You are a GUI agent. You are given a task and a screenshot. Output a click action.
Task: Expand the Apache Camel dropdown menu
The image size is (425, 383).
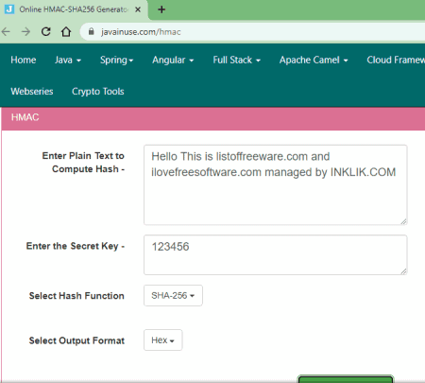click(x=314, y=60)
